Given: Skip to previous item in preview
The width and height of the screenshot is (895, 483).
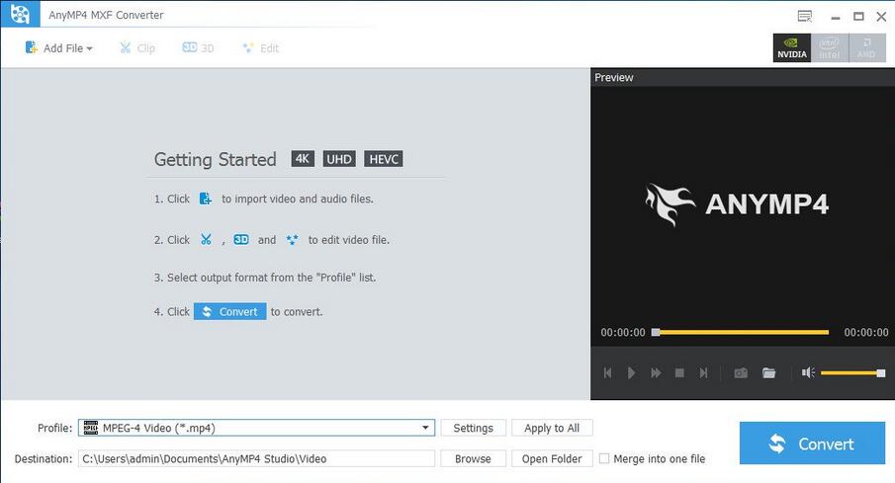Looking at the screenshot, I should [x=607, y=373].
